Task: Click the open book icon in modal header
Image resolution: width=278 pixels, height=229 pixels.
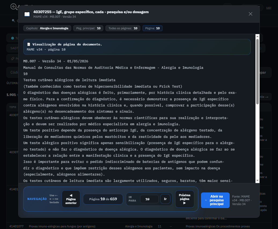Action: (27, 14)
